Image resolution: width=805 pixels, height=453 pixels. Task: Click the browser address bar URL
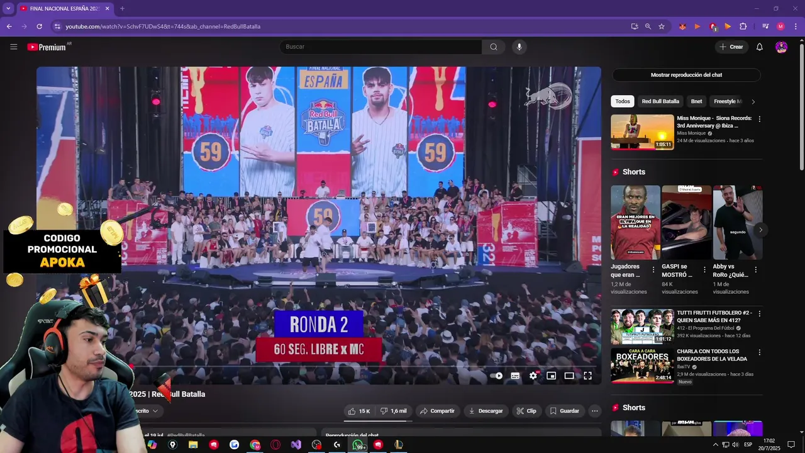163,26
